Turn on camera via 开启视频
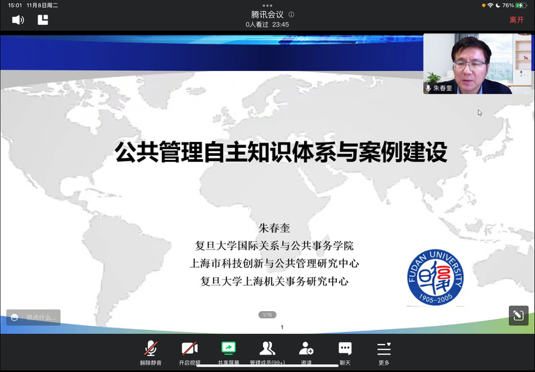 [x=189, y=352]
